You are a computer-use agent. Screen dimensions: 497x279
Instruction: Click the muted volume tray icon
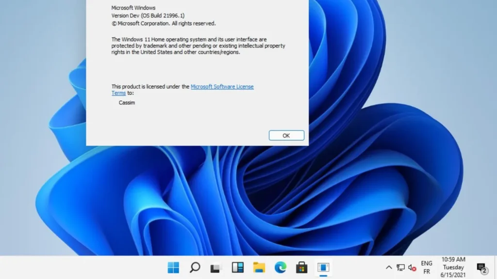point(412,267)
